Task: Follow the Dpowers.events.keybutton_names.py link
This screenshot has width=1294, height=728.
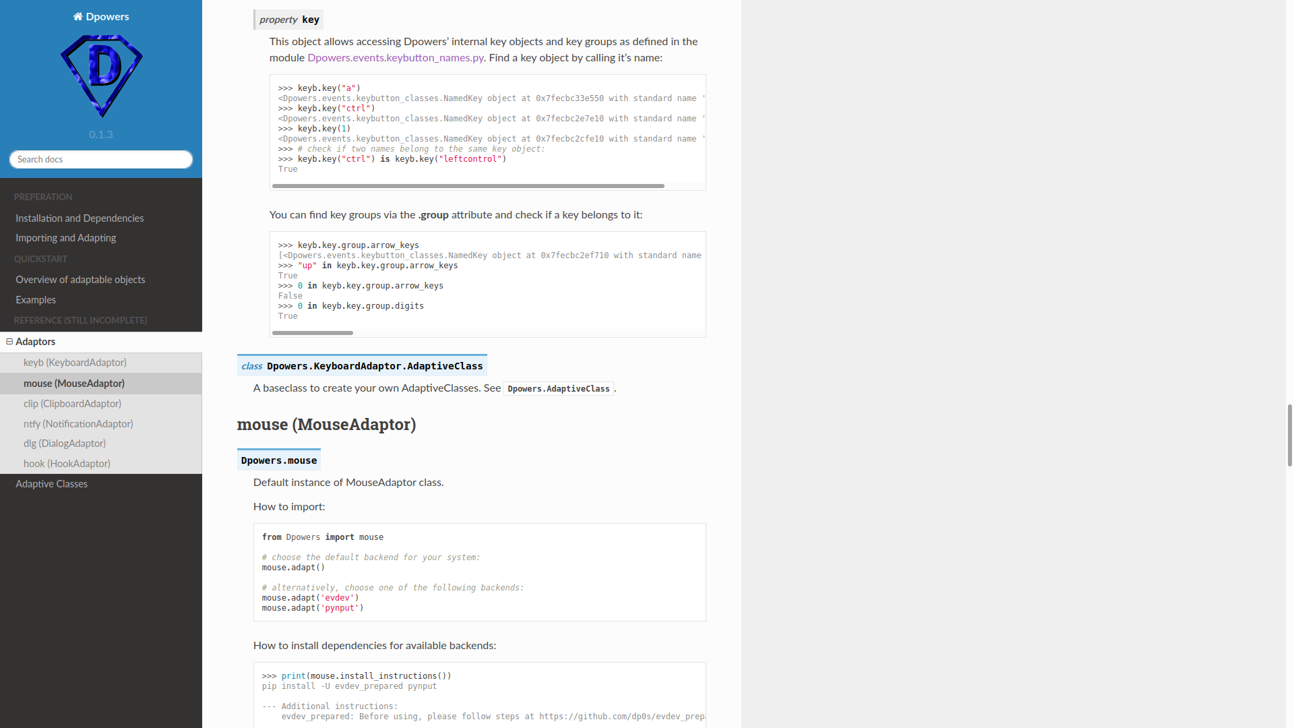Action: coord(396,58)
